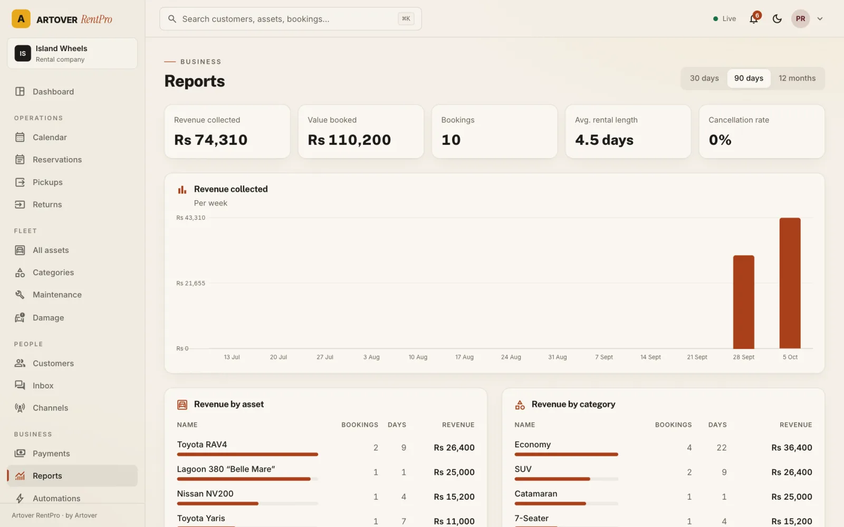The height and width of the screenshot is (527, 844).
Task: Open the Categories sidebar icon
Action: tap(20, 272)
